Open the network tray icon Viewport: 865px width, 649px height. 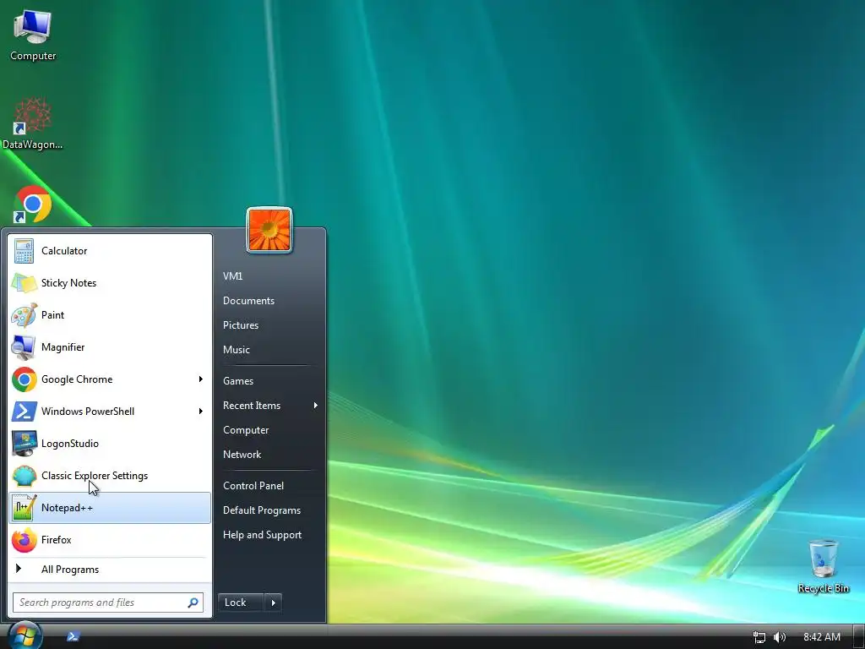[x=759, y=637]
